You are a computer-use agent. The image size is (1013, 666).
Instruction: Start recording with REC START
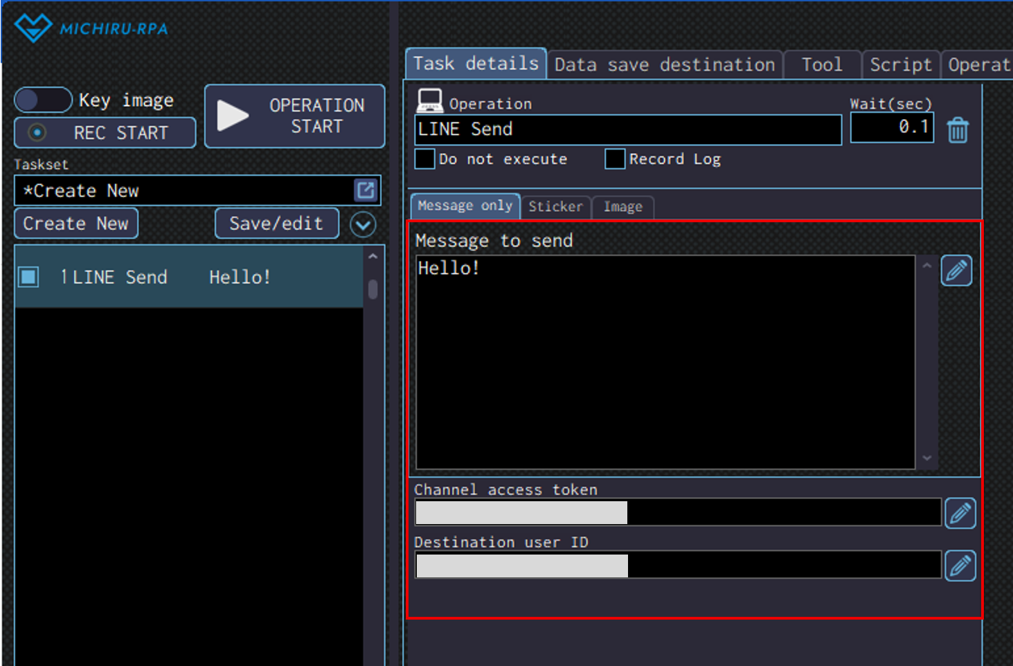[x=105, y=133]
